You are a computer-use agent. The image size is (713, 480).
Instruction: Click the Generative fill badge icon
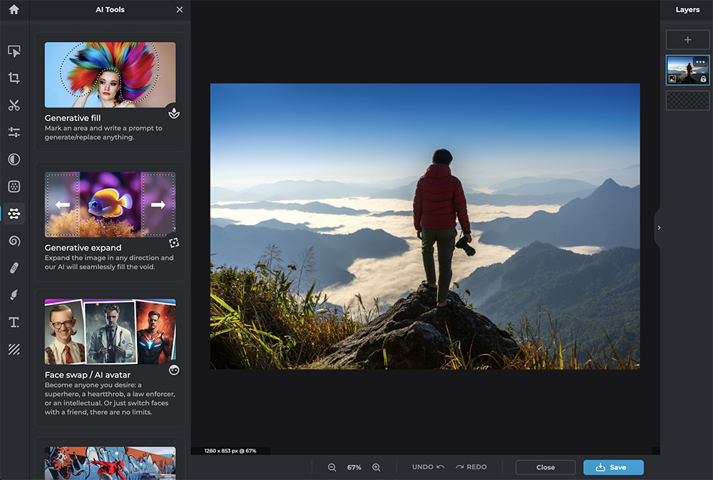(x=174, y=113)
